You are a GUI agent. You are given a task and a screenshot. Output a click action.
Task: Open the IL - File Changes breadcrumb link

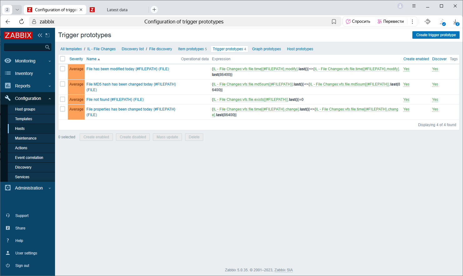click(101, 49)
